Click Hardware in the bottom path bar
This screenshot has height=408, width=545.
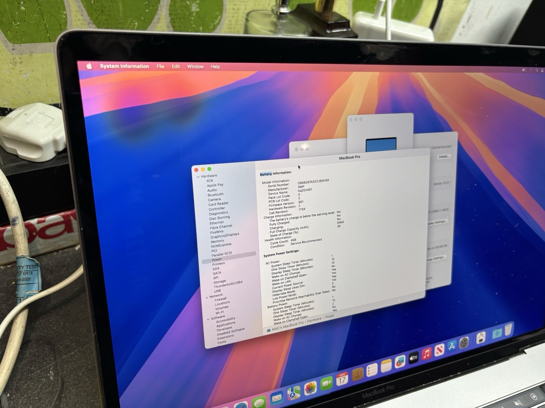click(314, 320)
